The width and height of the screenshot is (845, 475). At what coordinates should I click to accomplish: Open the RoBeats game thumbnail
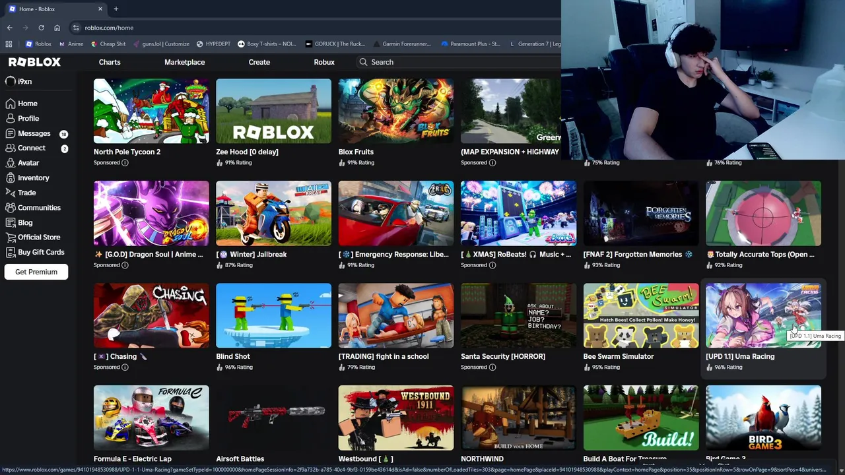coord(518,213)
